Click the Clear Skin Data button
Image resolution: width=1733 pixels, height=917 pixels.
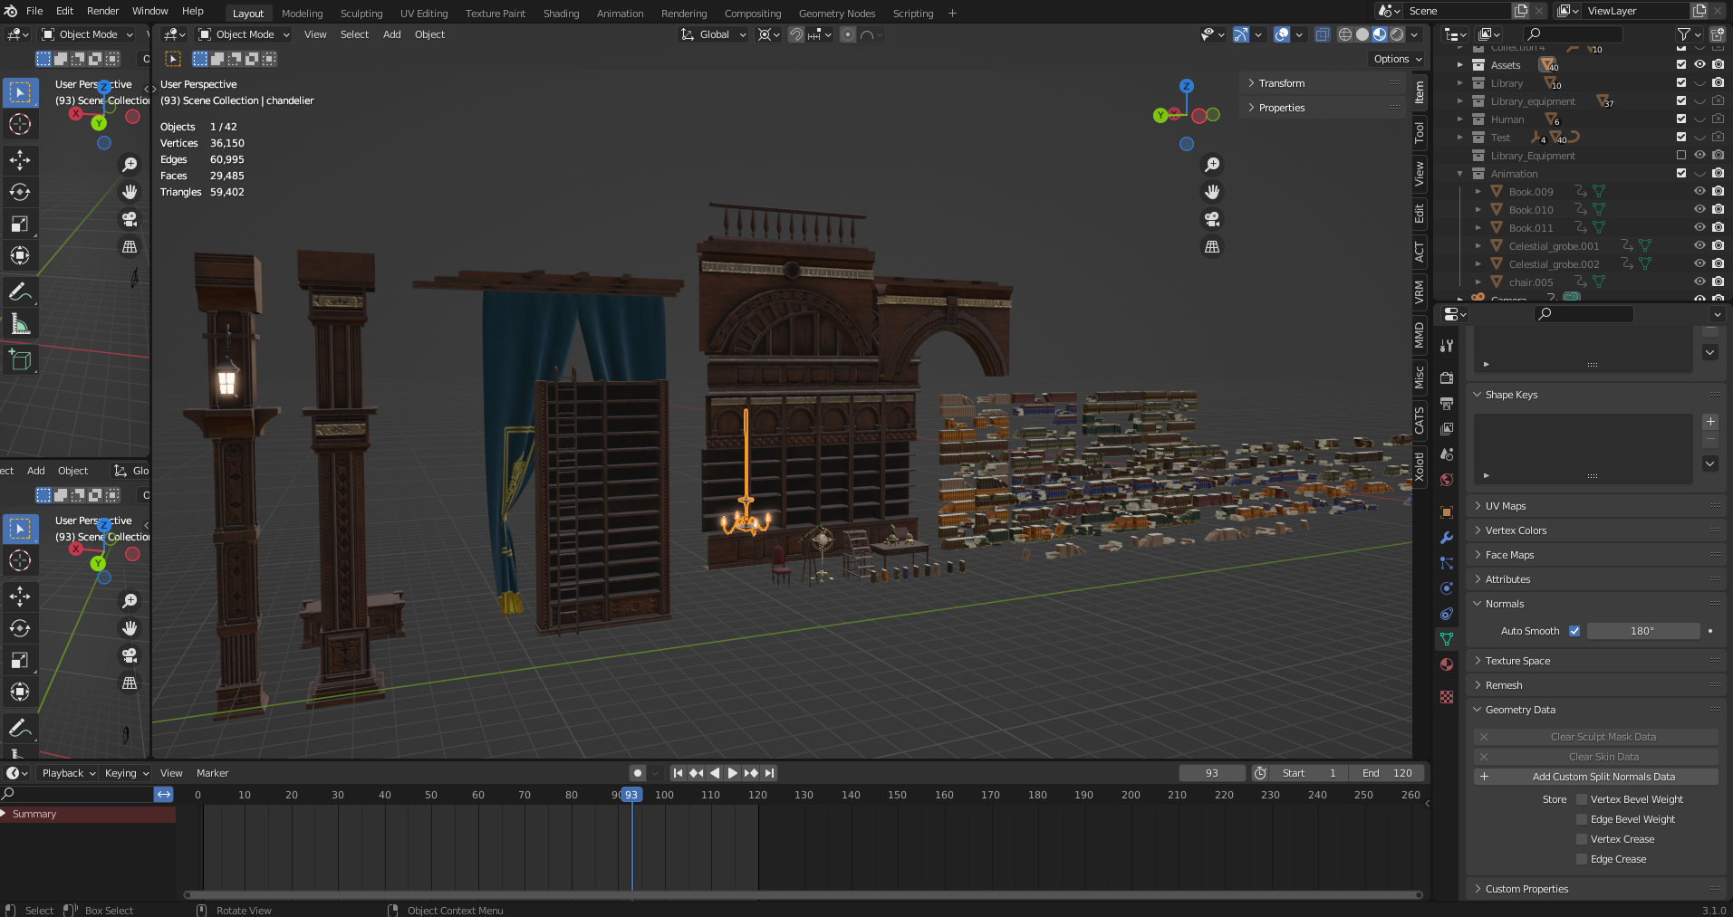click(x=1602, y=756)
